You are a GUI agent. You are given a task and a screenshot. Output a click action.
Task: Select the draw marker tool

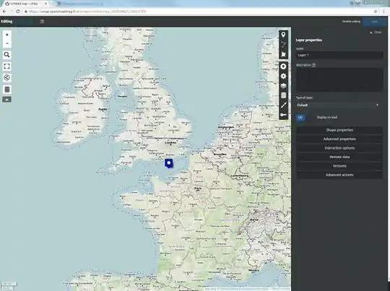(x=283, y=35)
